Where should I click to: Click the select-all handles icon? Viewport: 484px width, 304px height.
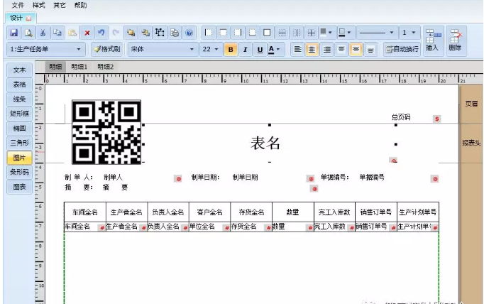coord(160,33)
